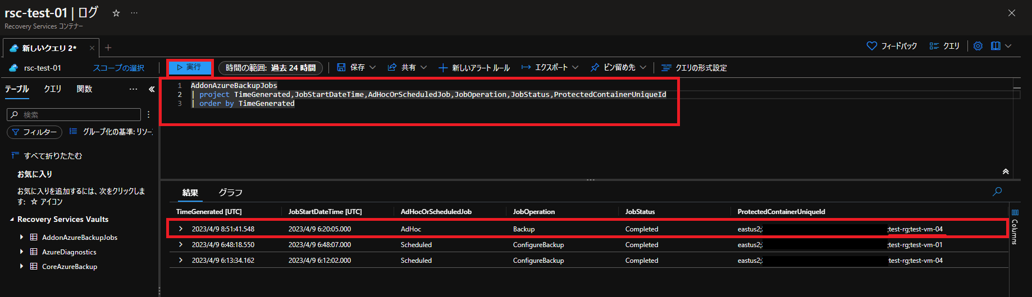This screenshot has height=297, width=1032.
Task: Create 新しいアラート ルール
Action: (474, 68)
